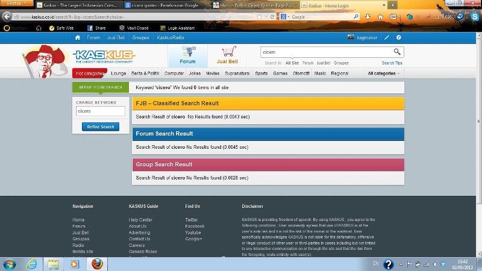Reload page with refresh icon
Image resolution: width=482 pixels, height=271 pixels.
(x=272, y=17)
